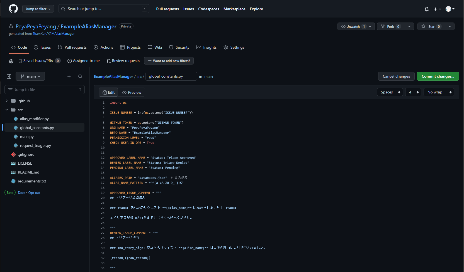Open the Jump to filter dropdown
The width and height of the screenshot is (464, 272).
tap(38, 9)
